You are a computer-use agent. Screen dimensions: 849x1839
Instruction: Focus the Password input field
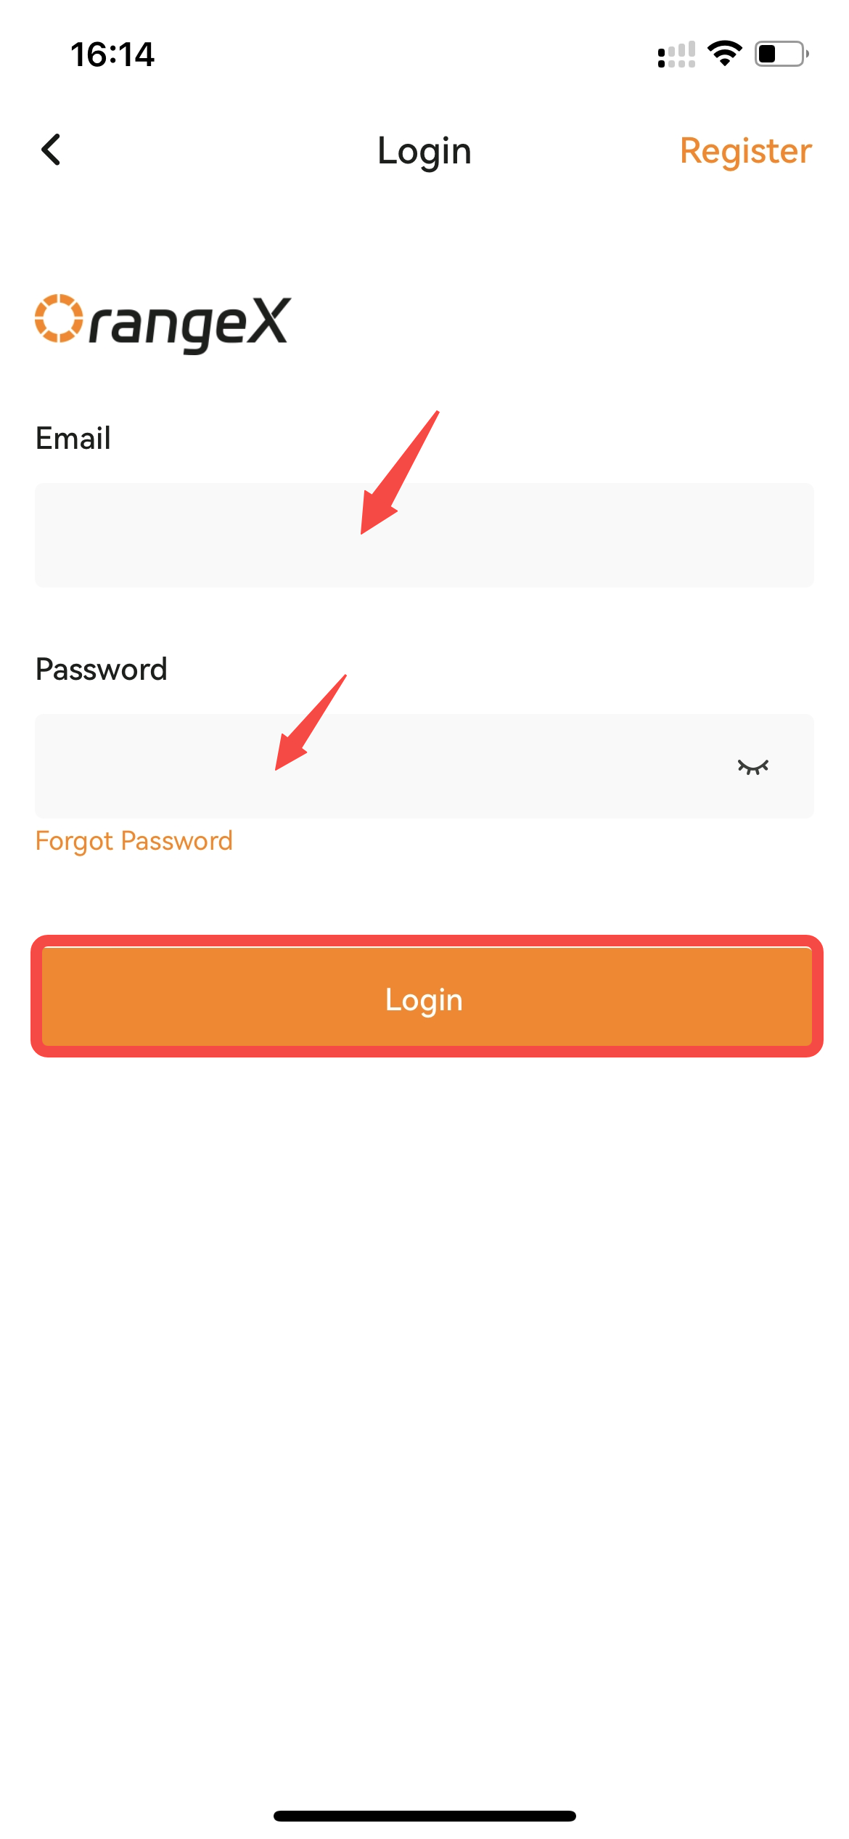(x=424, y=766)
